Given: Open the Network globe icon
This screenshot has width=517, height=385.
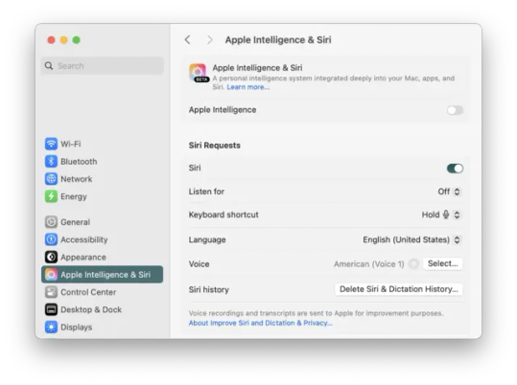Looking at the screenshot, I should [x=51, y=179].
